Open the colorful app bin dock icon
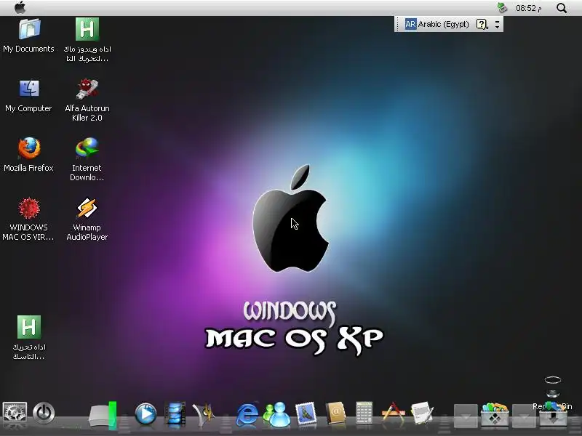 (495, 414)
